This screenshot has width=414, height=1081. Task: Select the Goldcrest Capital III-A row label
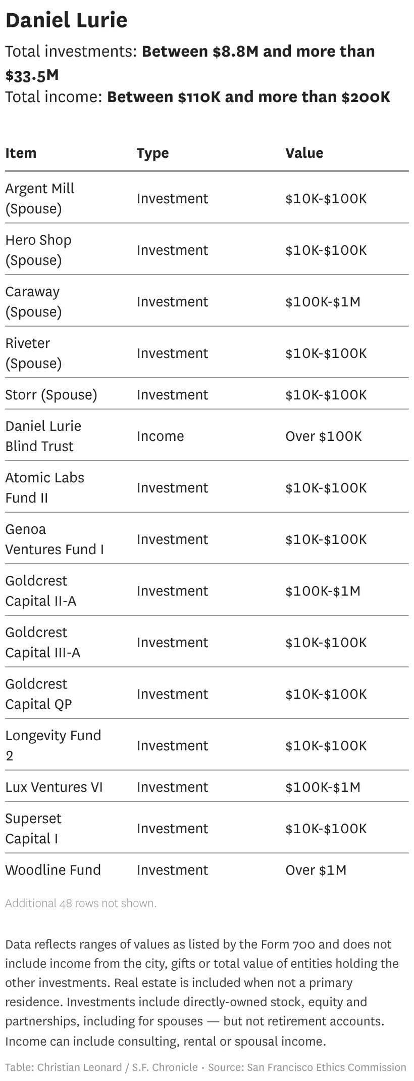point(42,642)
